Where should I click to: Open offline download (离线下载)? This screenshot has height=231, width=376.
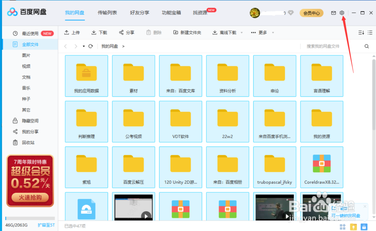point(226,33)
